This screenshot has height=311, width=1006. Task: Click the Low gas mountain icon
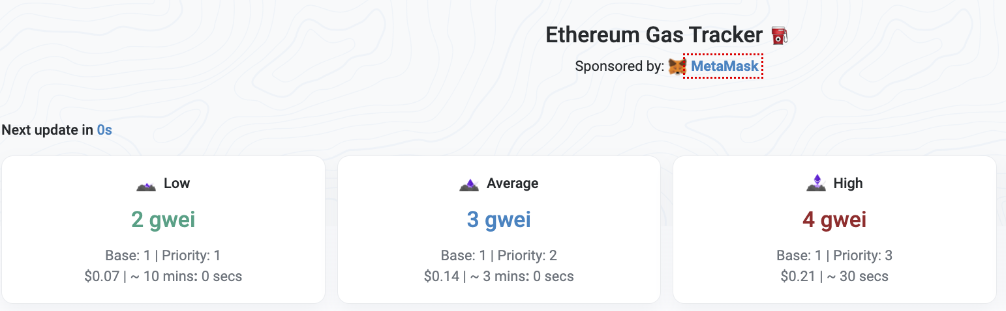(146, 185)
